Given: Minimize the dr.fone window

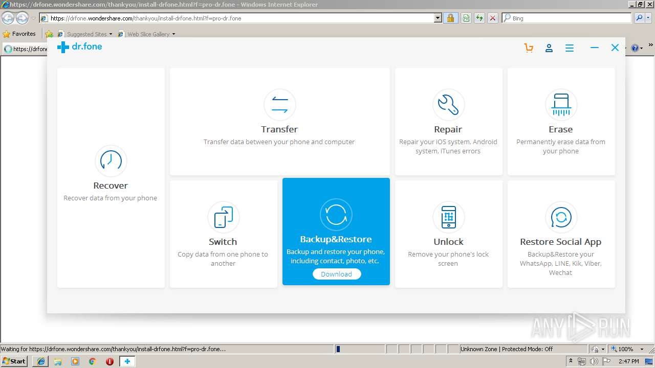Looking at the screenshot, I should click(595, 48).
